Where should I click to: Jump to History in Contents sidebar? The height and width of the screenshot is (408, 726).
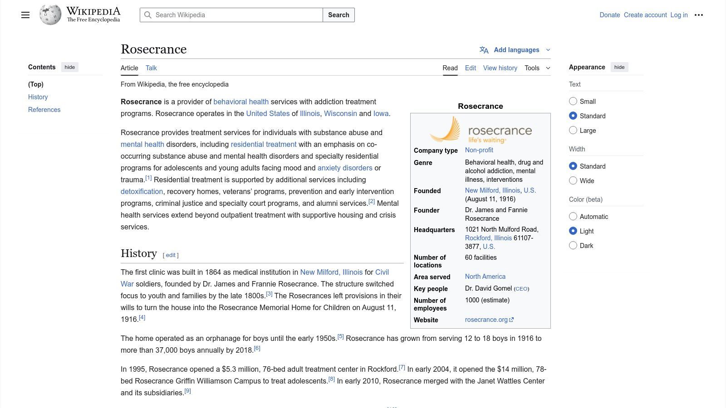coord(38,97)
